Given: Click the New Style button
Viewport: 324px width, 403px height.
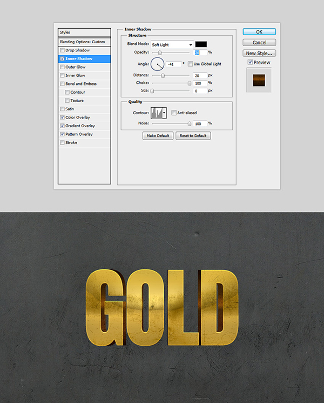Looking at the screenshot, I should coord(259,53).
